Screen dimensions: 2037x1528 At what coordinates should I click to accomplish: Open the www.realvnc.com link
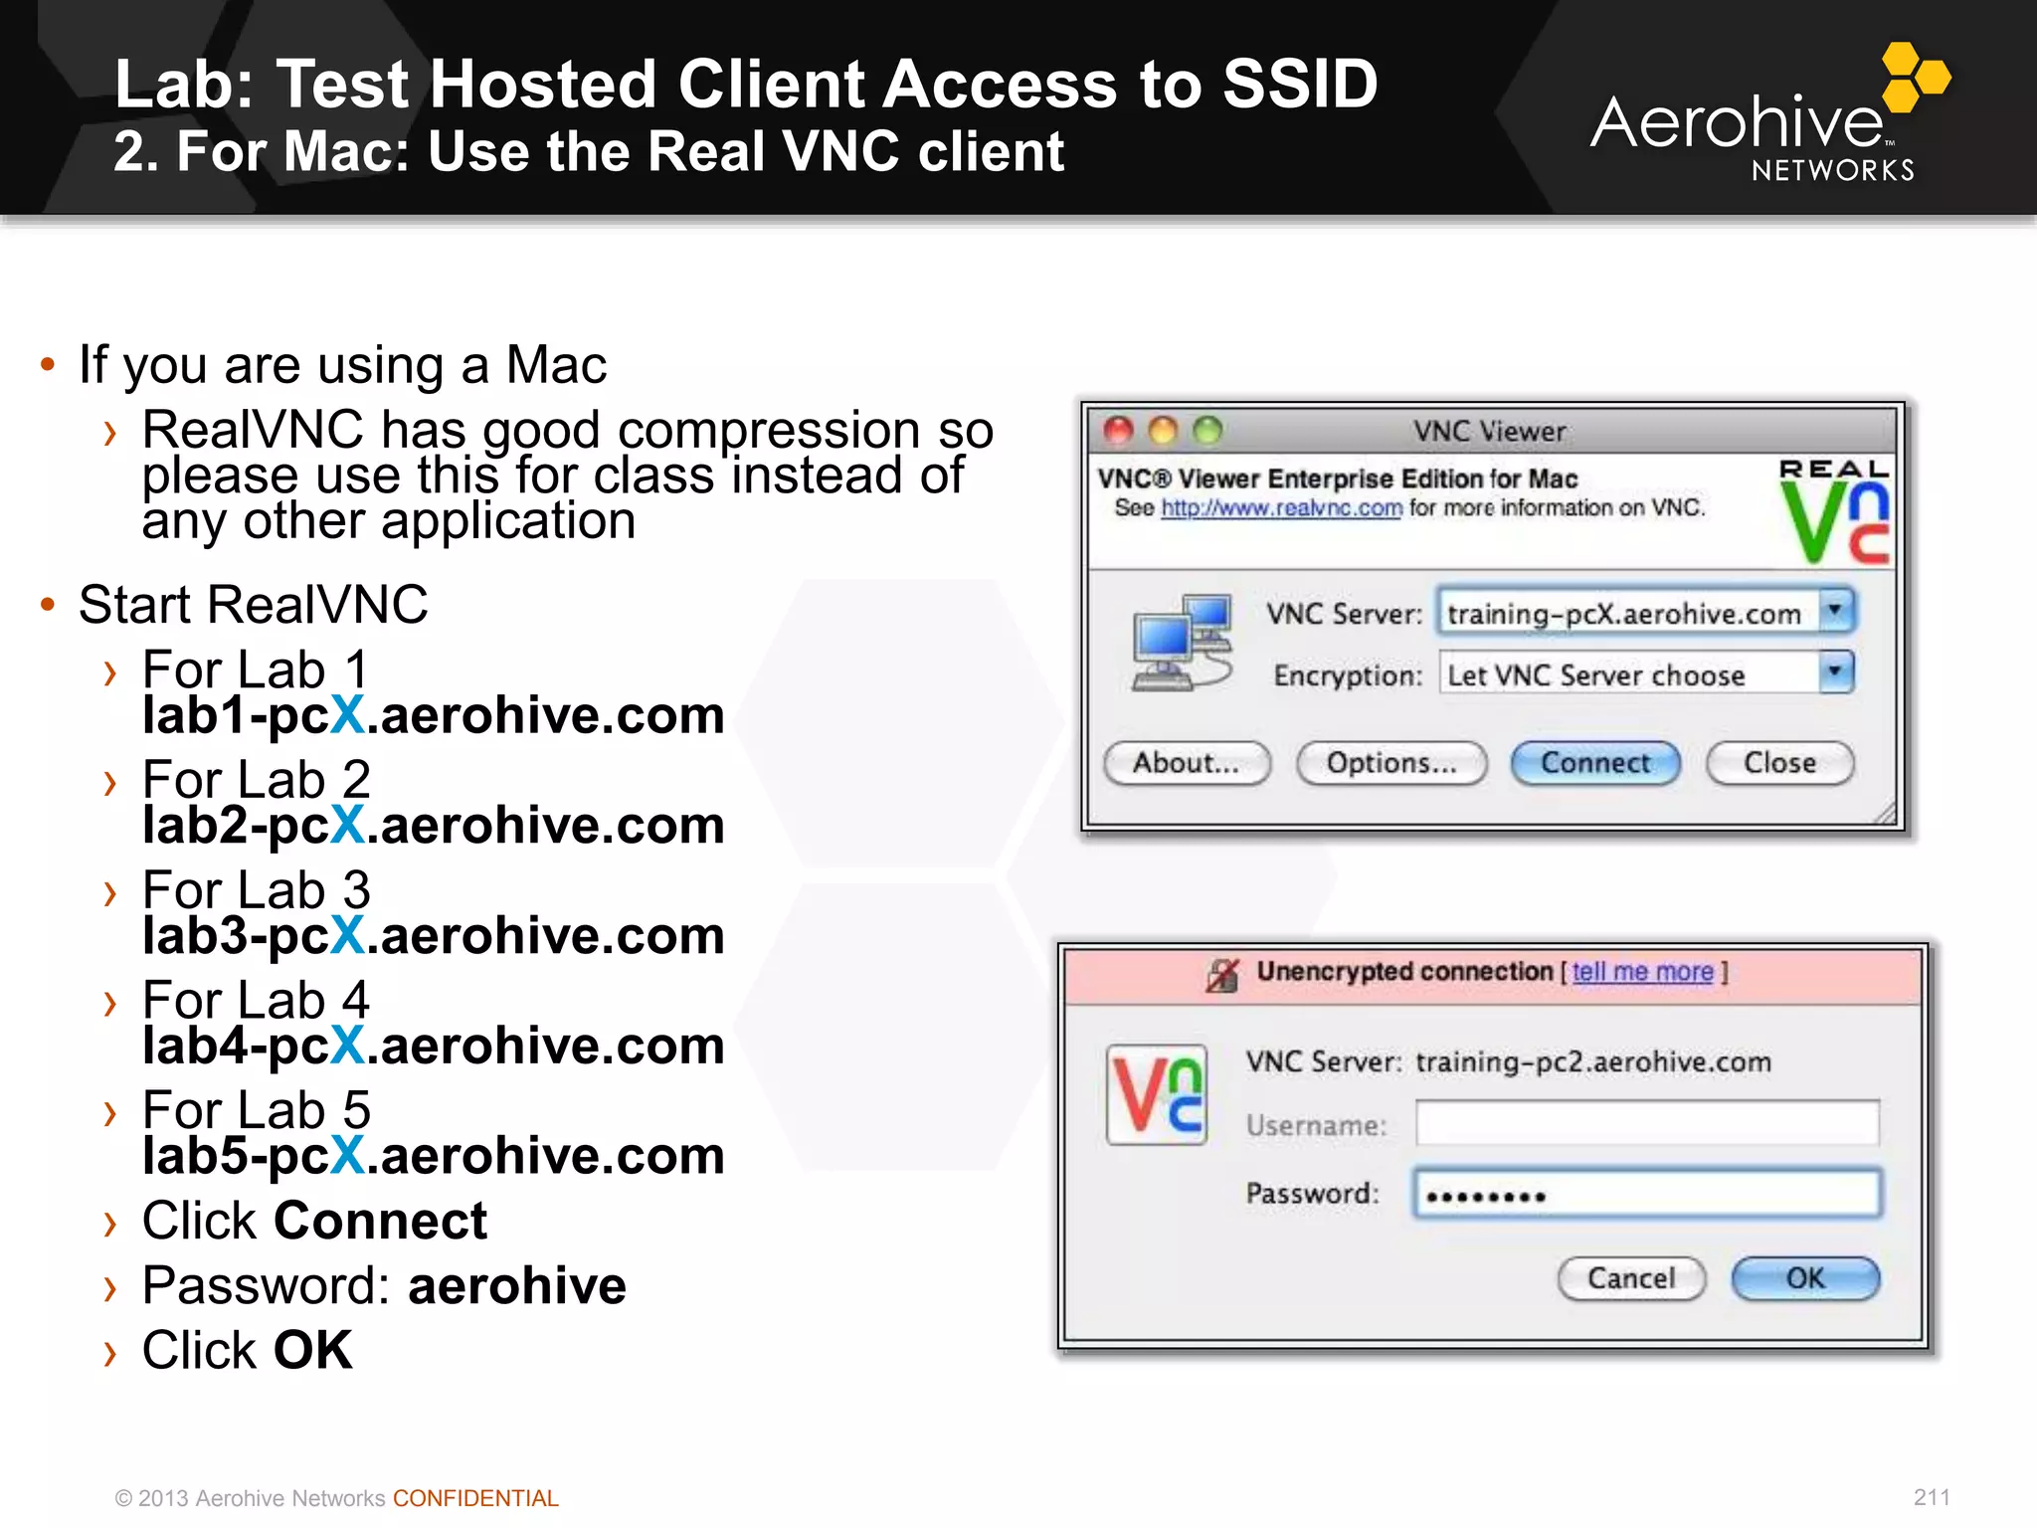coord(1281,508)
